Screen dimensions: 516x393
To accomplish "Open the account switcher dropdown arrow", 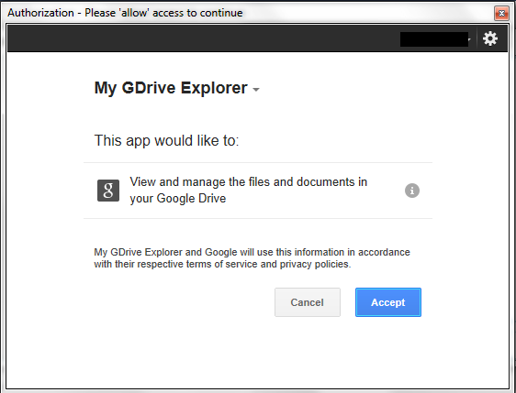I will (470, 39).
